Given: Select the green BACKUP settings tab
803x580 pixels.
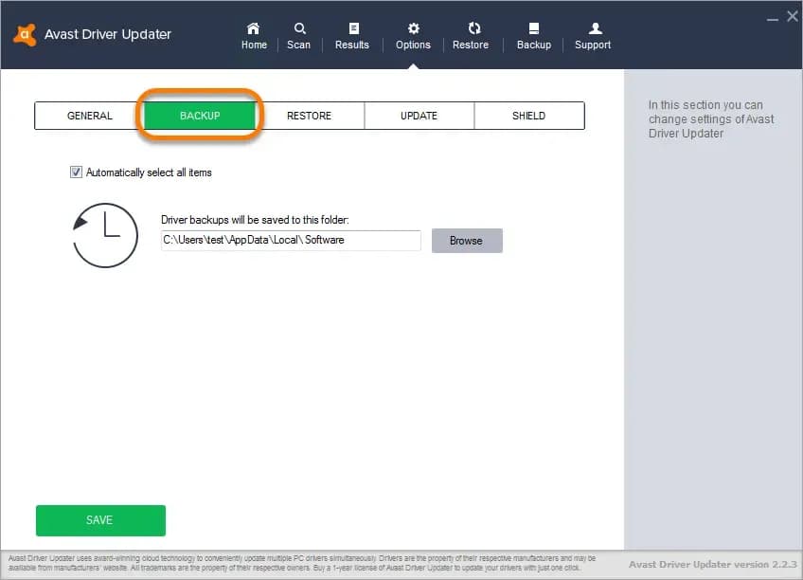Looking at the screenshot, I should tap(200, 116).
